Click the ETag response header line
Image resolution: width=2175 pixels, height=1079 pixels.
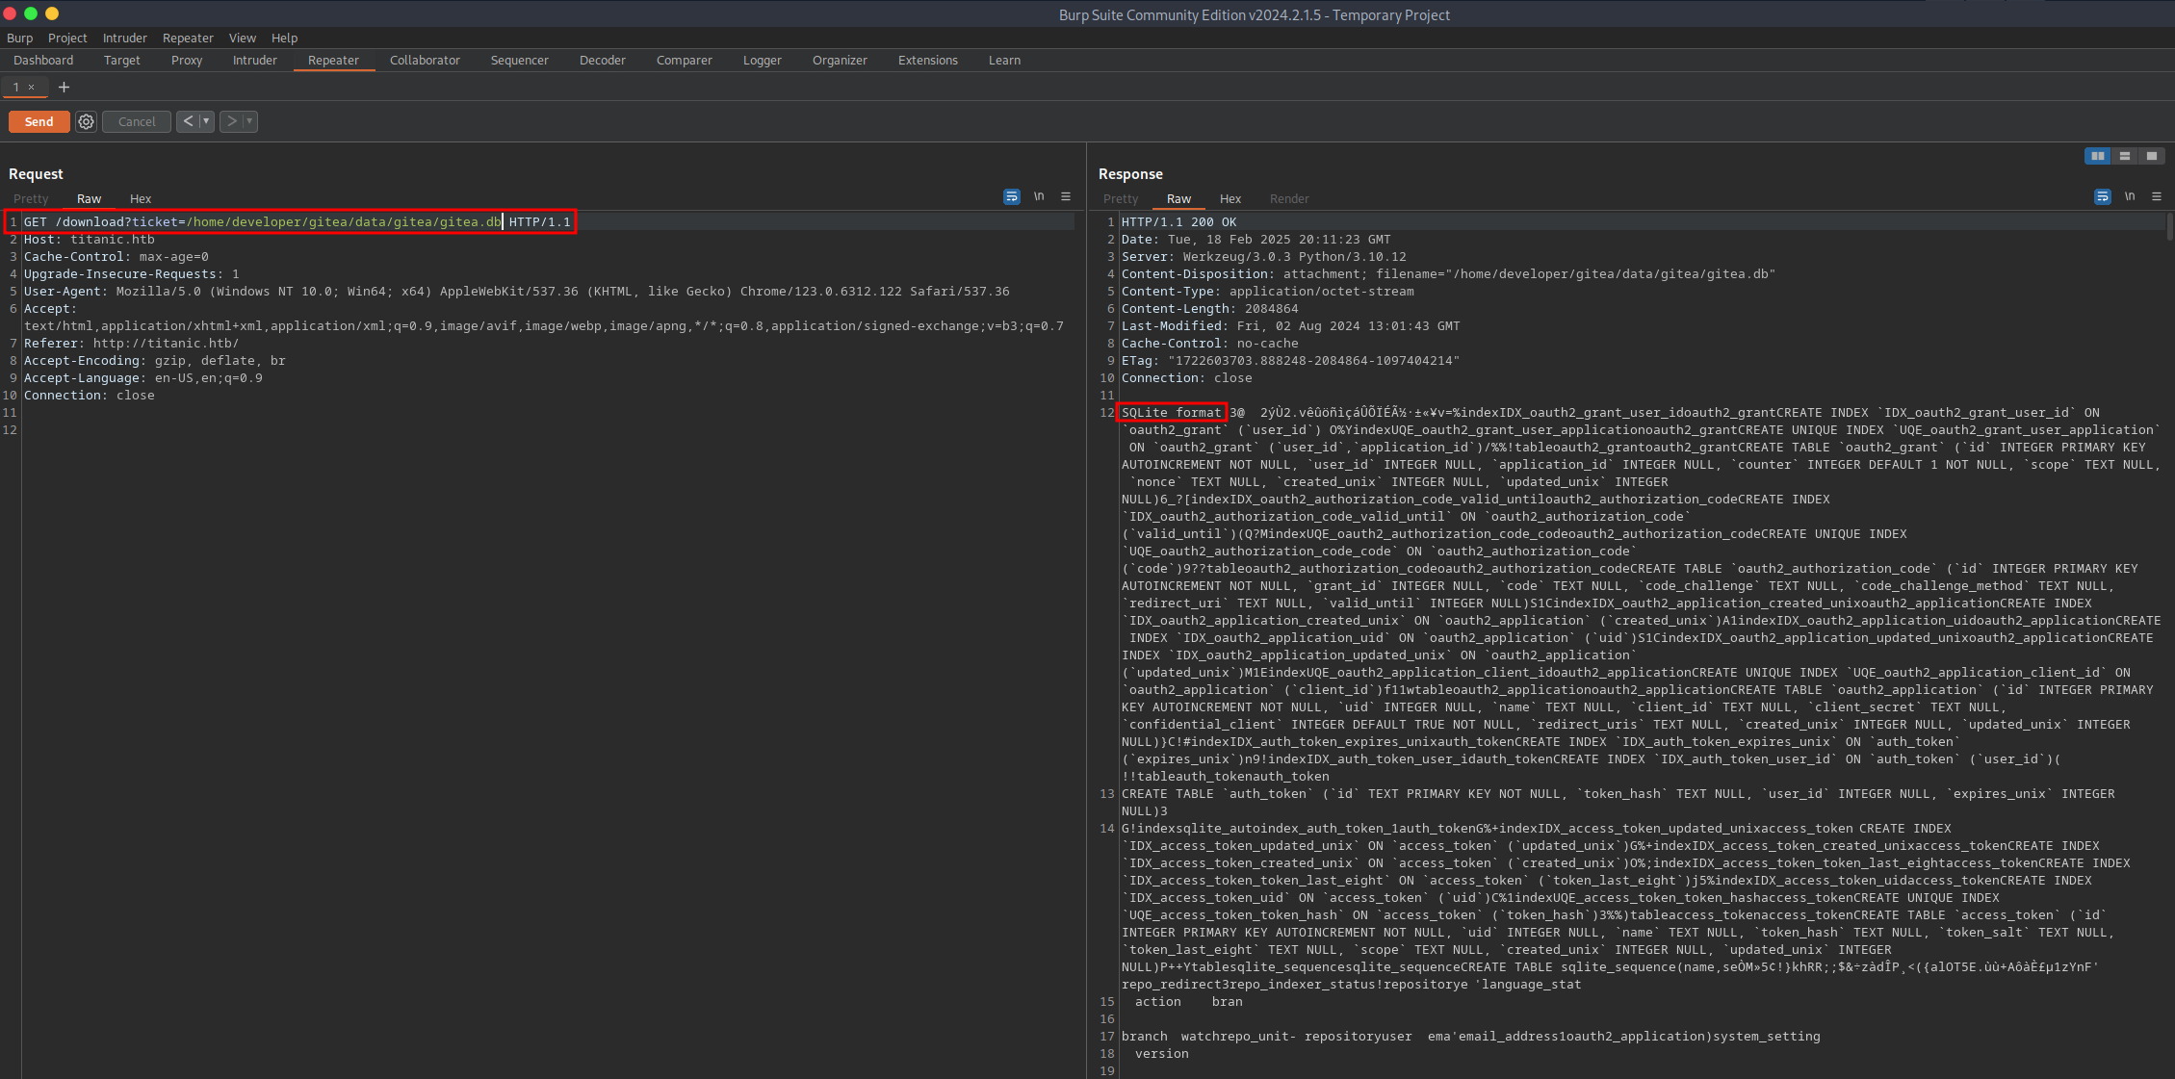point(1291,361)
